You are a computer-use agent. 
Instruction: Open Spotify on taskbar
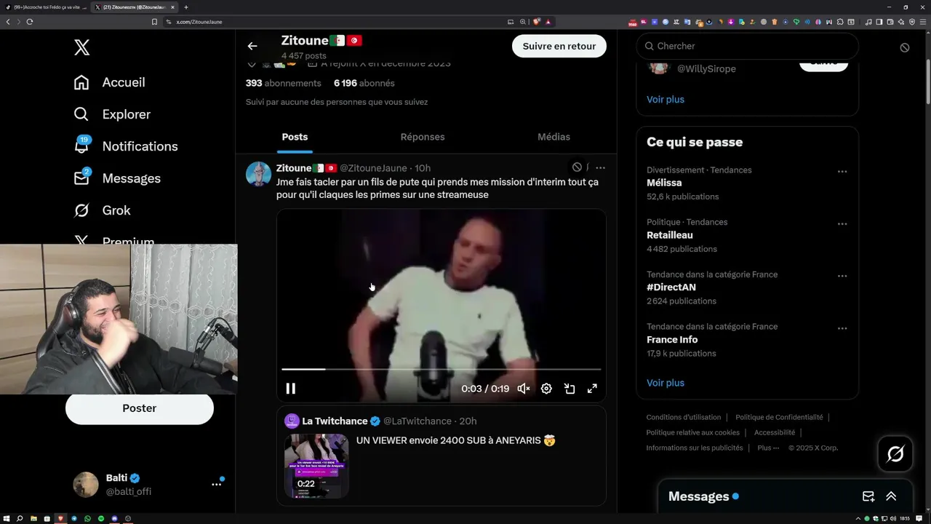pyautogui.click(x=101, y=519)
